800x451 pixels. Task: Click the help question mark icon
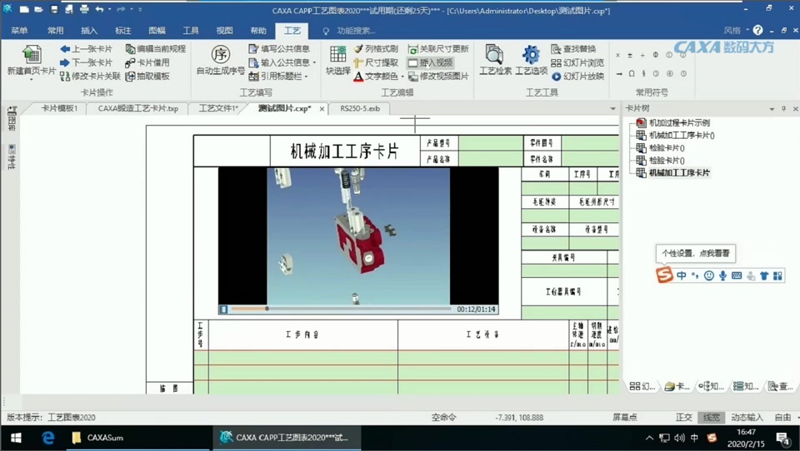pos(757,31)
